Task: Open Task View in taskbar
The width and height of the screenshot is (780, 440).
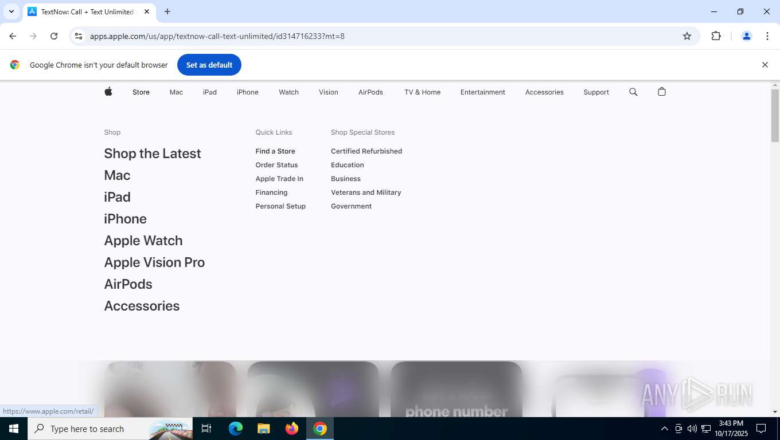Action: [x=206, y=429]
